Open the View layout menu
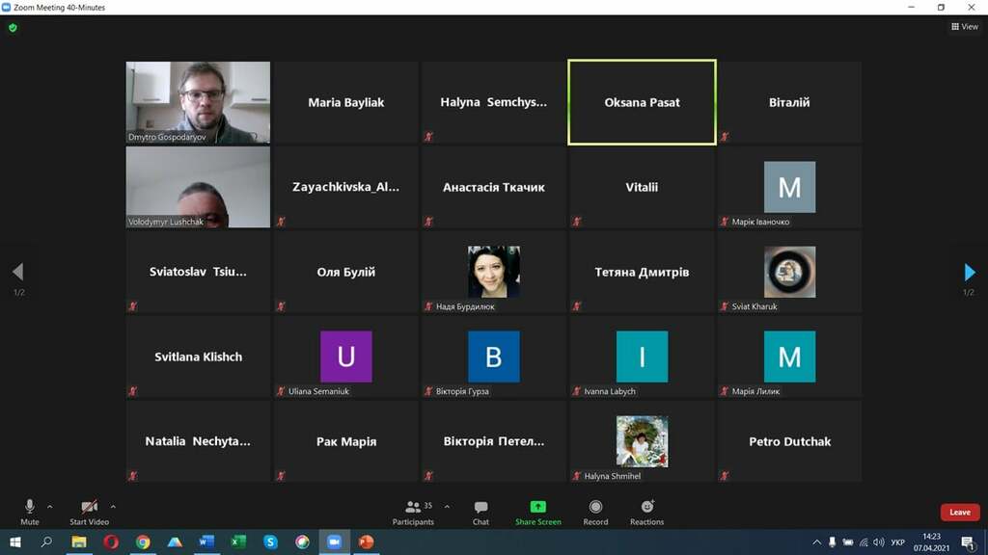 [965, 26]
